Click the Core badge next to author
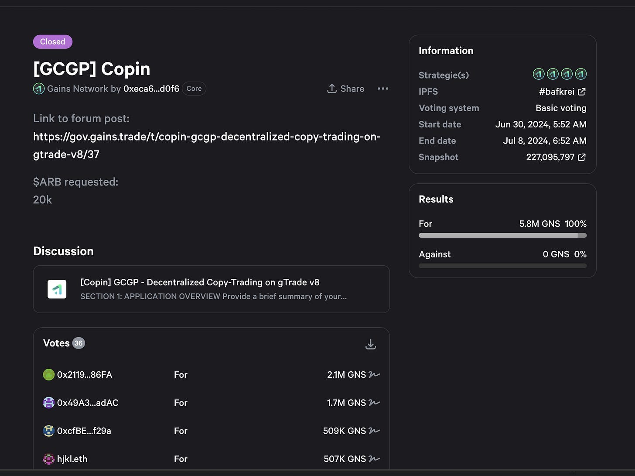The height and width of the screenshot is (476, 635). [x=194, y=89]
